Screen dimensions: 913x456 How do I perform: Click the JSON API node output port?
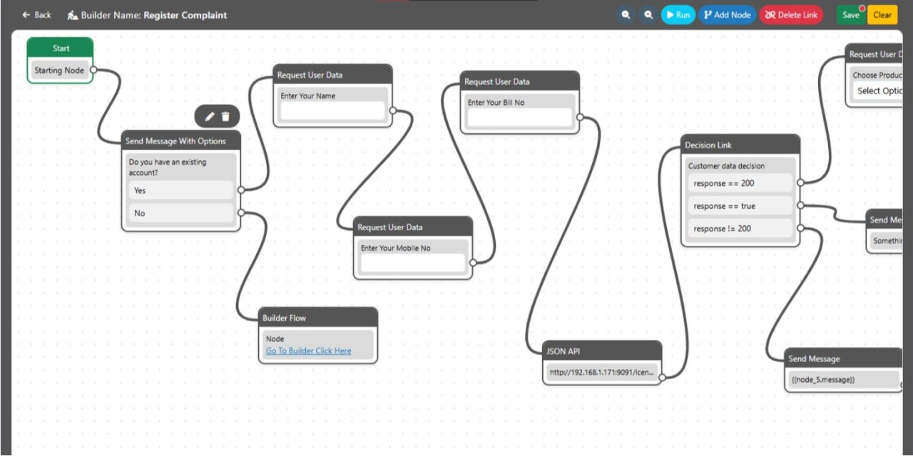[x=661, y=378]
